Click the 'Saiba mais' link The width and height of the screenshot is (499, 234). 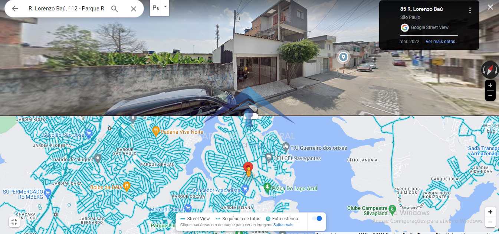click(283, 225)
